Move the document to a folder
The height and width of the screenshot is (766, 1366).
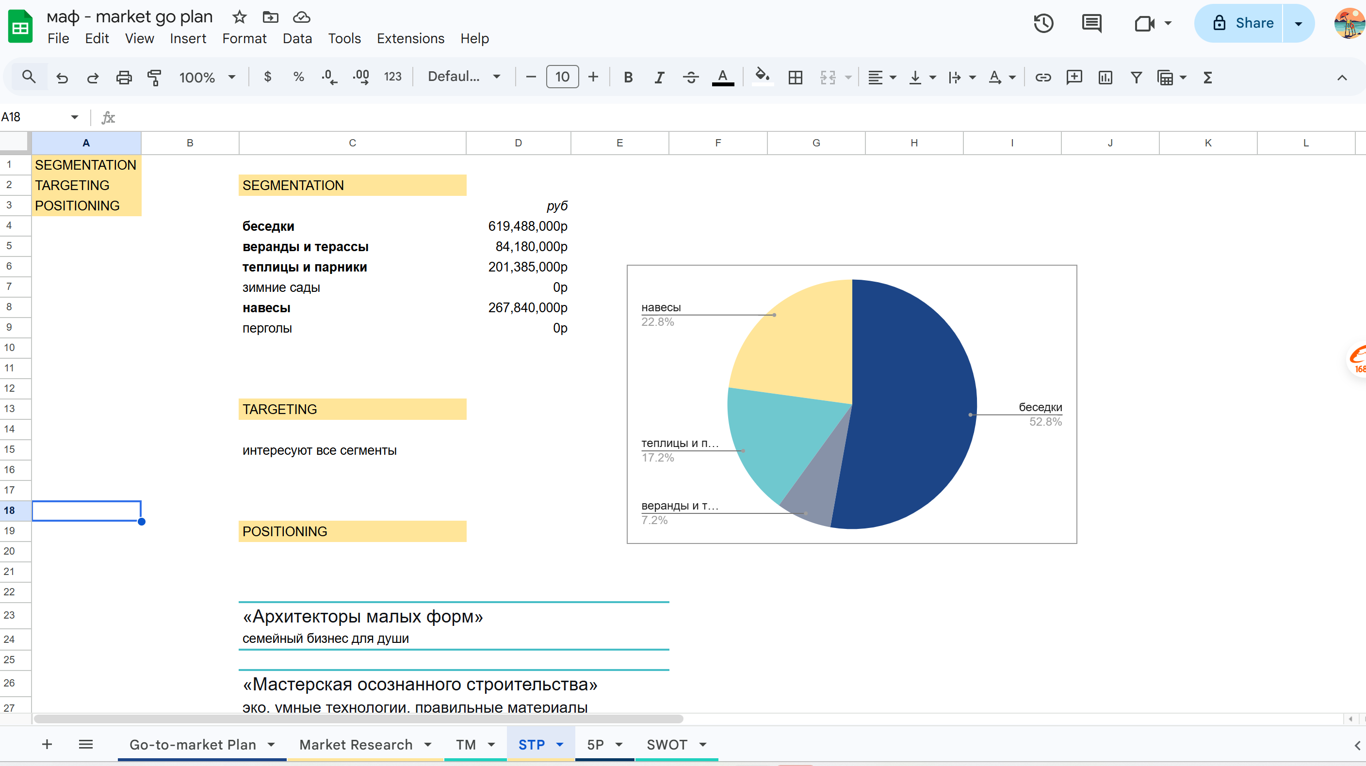[x=271, y=17]
